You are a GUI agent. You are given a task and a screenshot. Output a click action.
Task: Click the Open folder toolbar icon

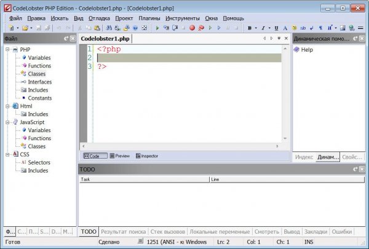point(25,28)
